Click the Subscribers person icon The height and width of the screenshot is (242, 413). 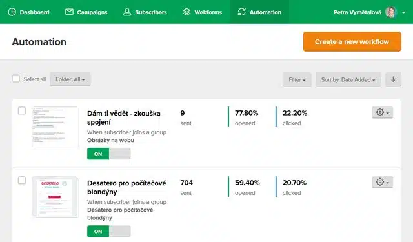click(x=127, y=12)
